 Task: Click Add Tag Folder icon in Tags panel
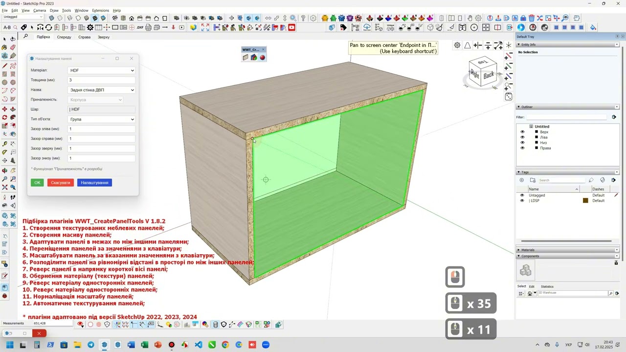tap(533, 180)
